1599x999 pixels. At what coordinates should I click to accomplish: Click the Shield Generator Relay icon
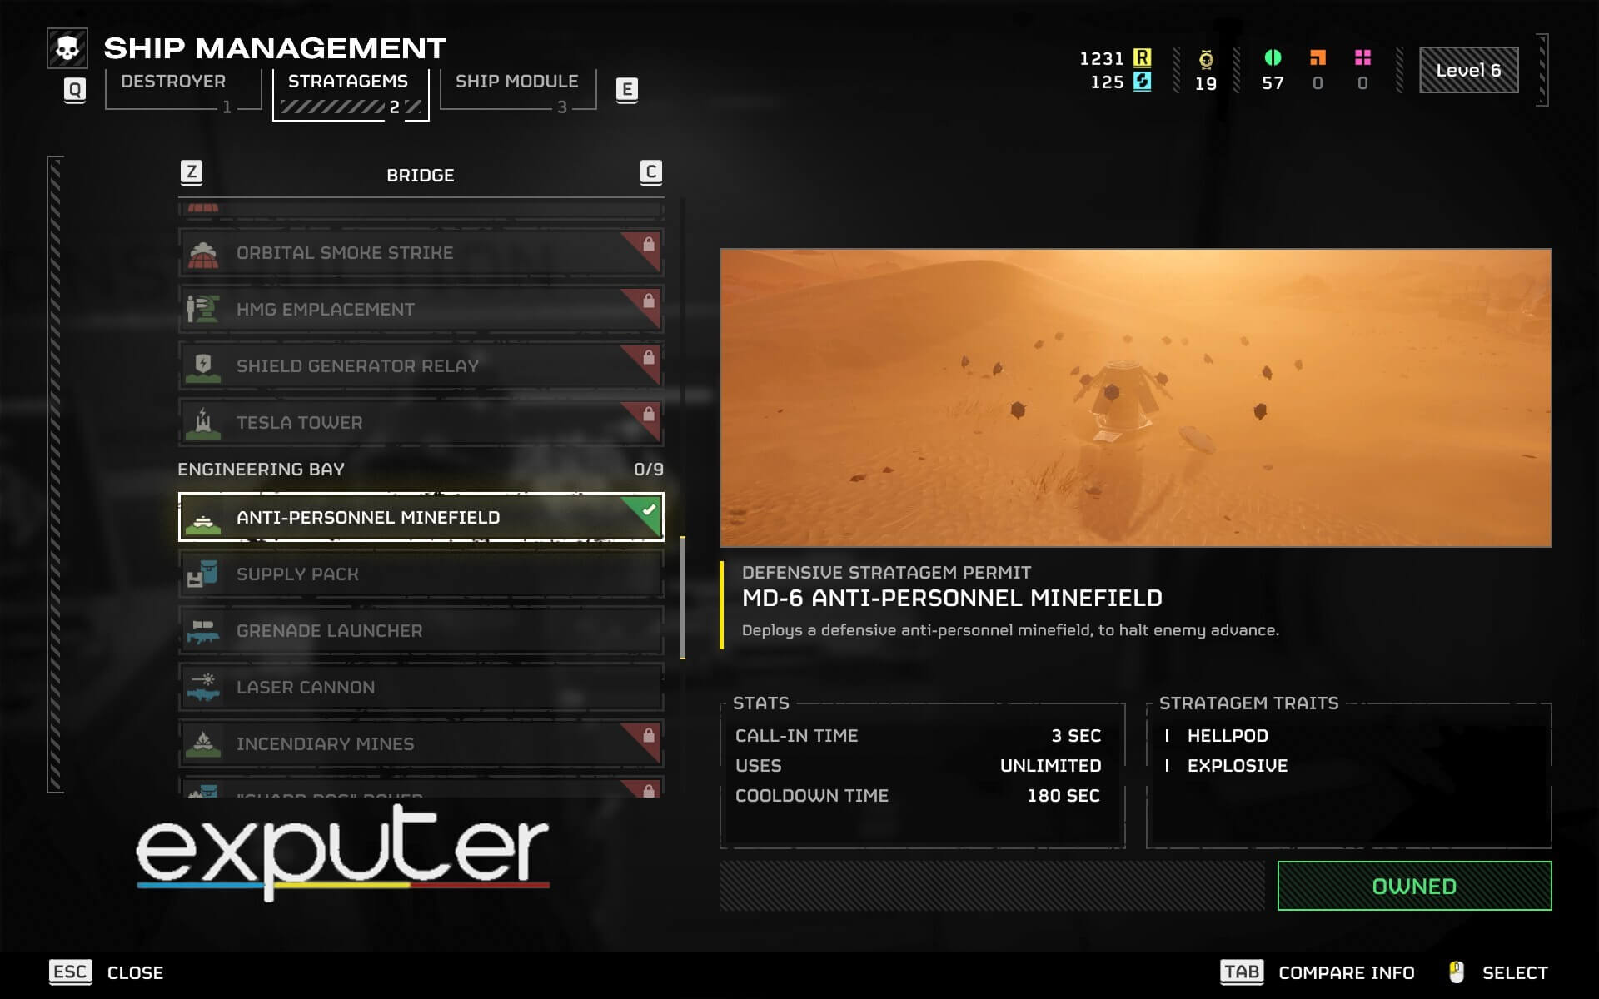pos(203,366)
